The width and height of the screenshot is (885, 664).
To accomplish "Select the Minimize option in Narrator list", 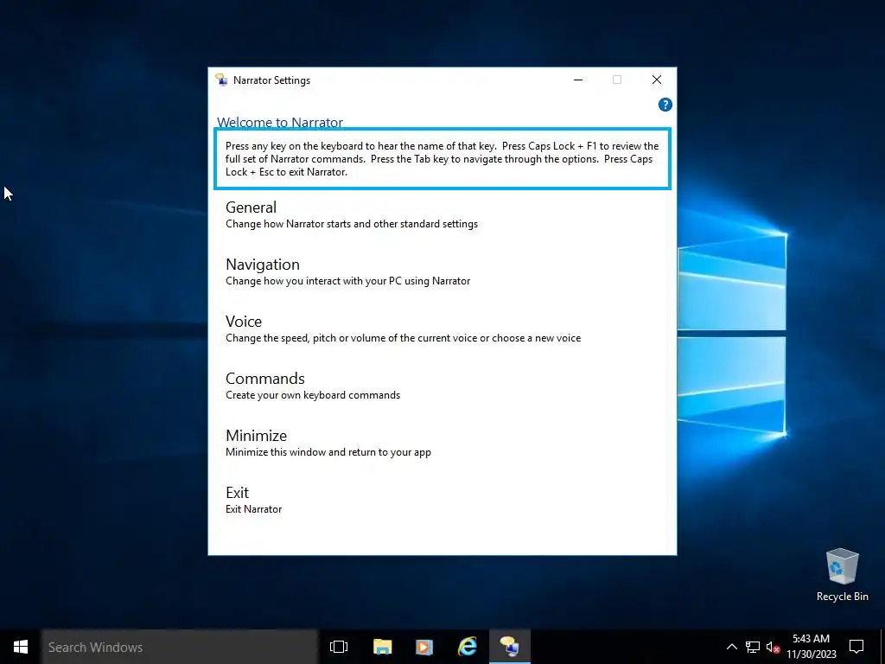I will 256,436.
